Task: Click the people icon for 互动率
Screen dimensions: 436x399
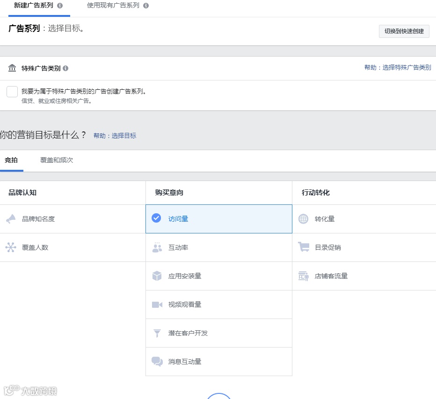Action: click(x=157, y=247)
